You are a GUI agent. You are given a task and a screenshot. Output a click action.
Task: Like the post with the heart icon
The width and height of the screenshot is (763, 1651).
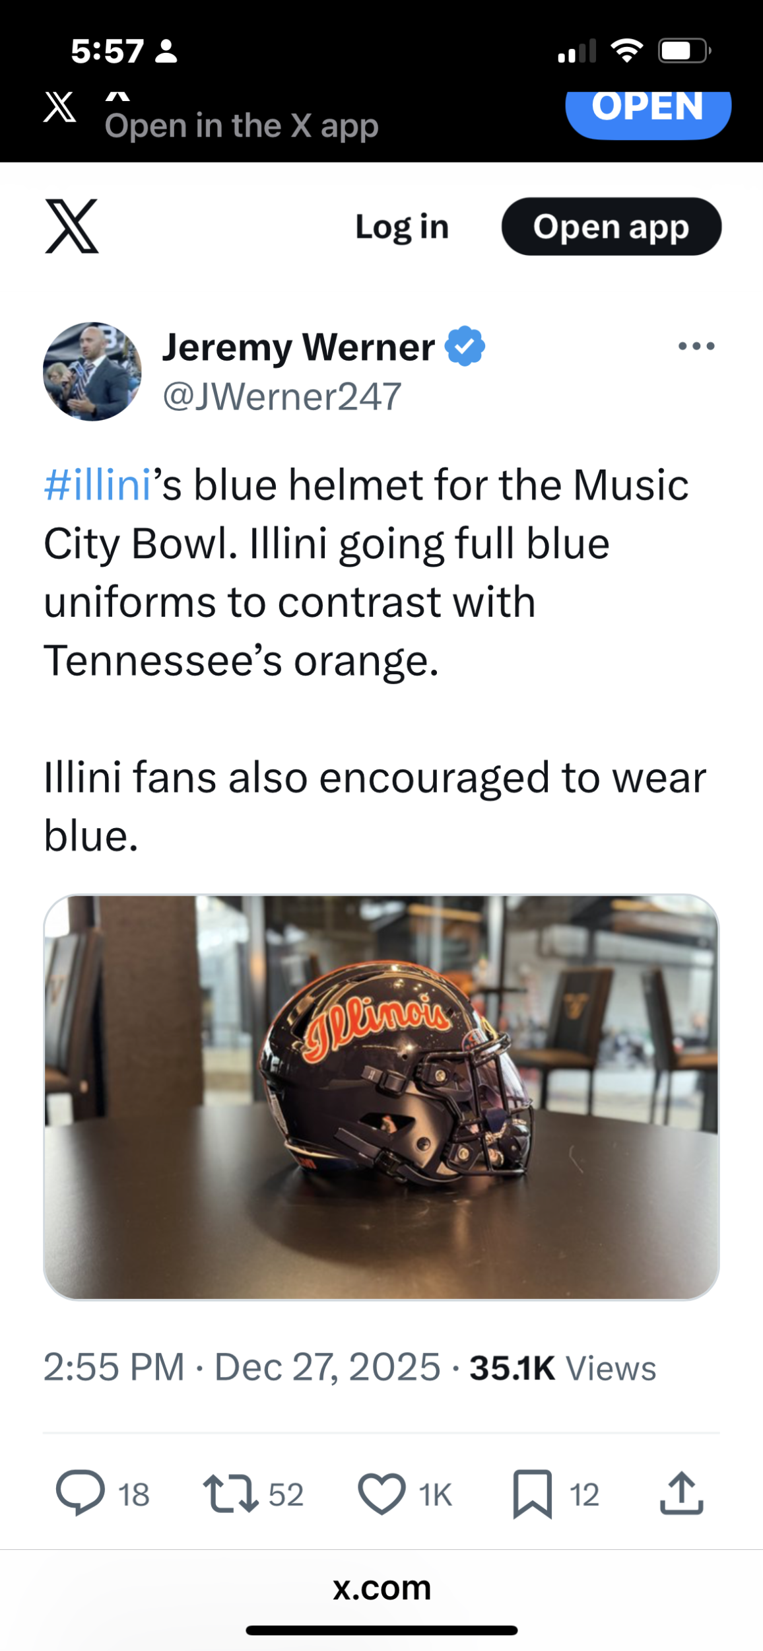(x=381, y=1494)
